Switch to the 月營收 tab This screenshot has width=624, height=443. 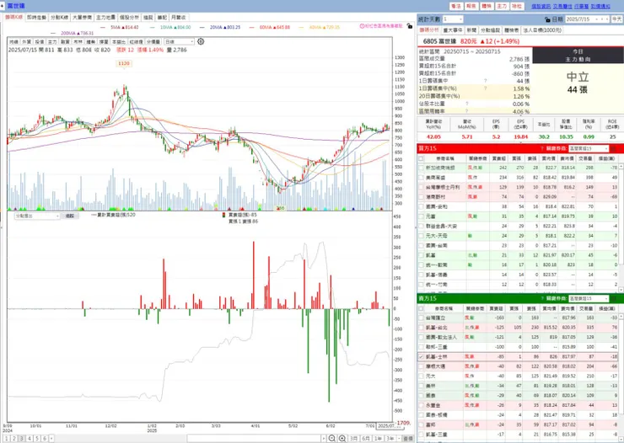point(178,18)
